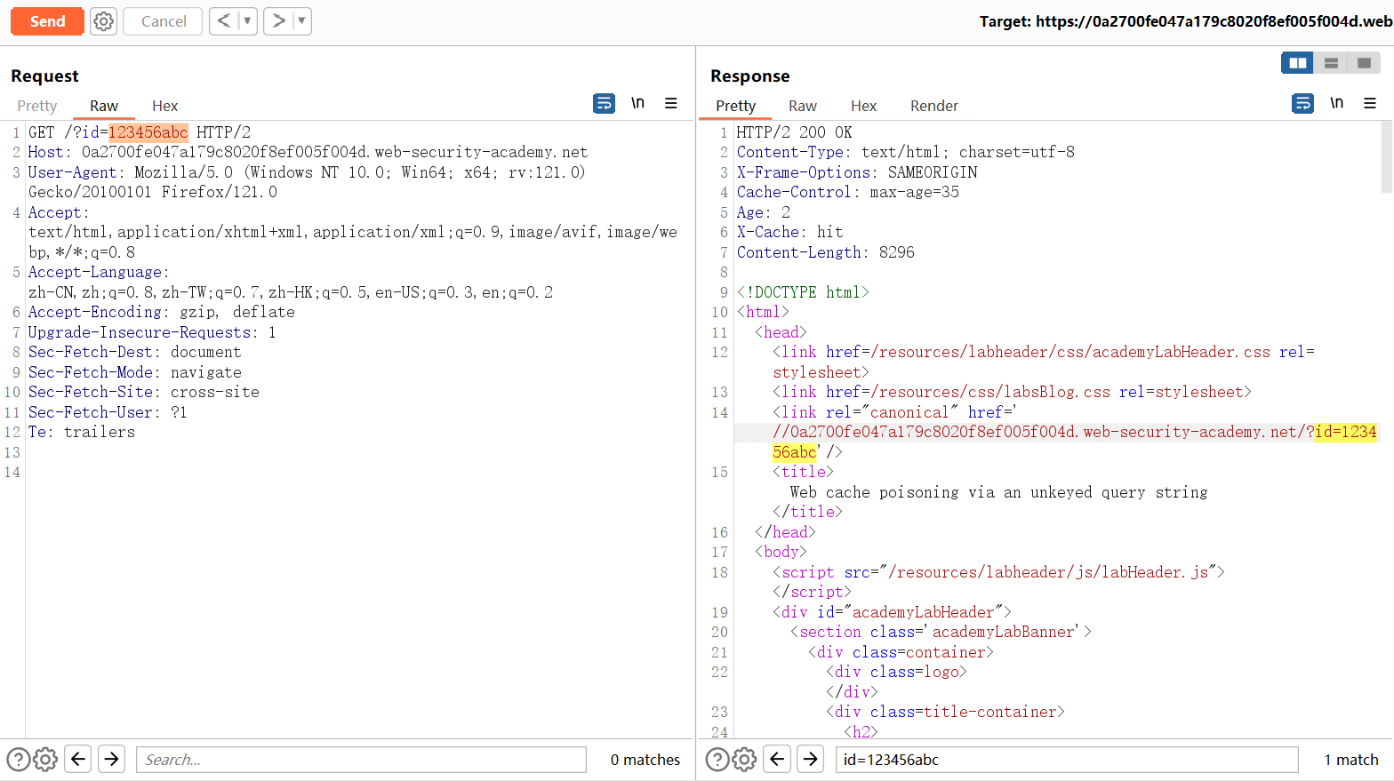1394x781 pixels.
Task: Open the Request Hex tab
Action: pos(164,106)
